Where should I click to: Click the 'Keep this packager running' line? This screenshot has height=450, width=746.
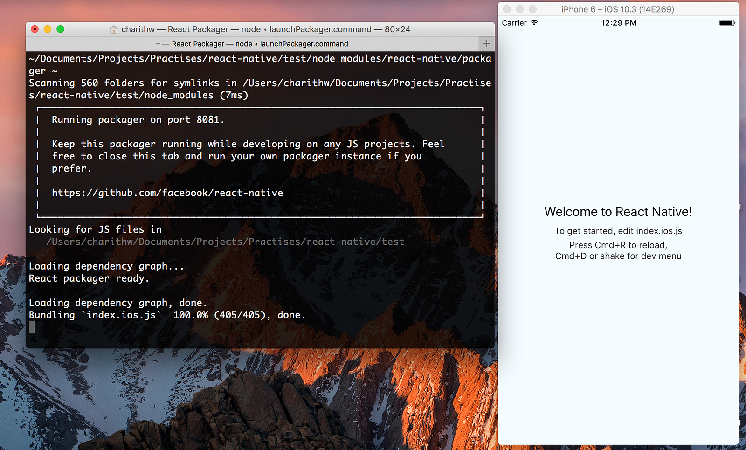248,144
